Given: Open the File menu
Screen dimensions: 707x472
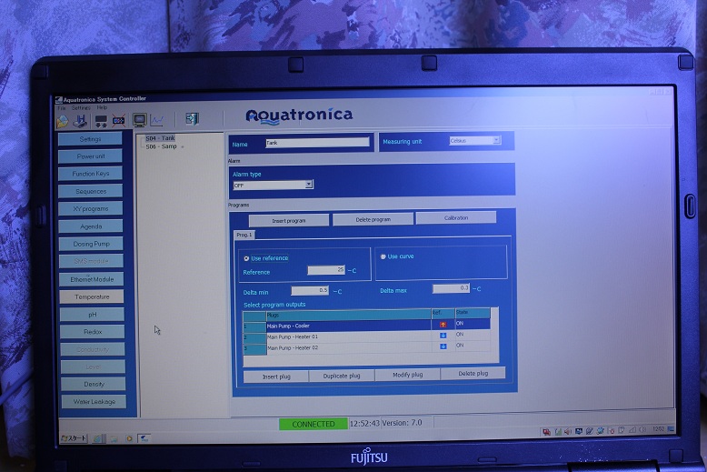Looking at the screenshot, I should 62,108.
